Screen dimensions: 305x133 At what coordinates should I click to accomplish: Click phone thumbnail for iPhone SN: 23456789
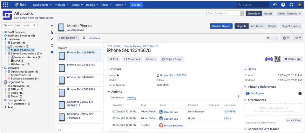click(62, 68)
